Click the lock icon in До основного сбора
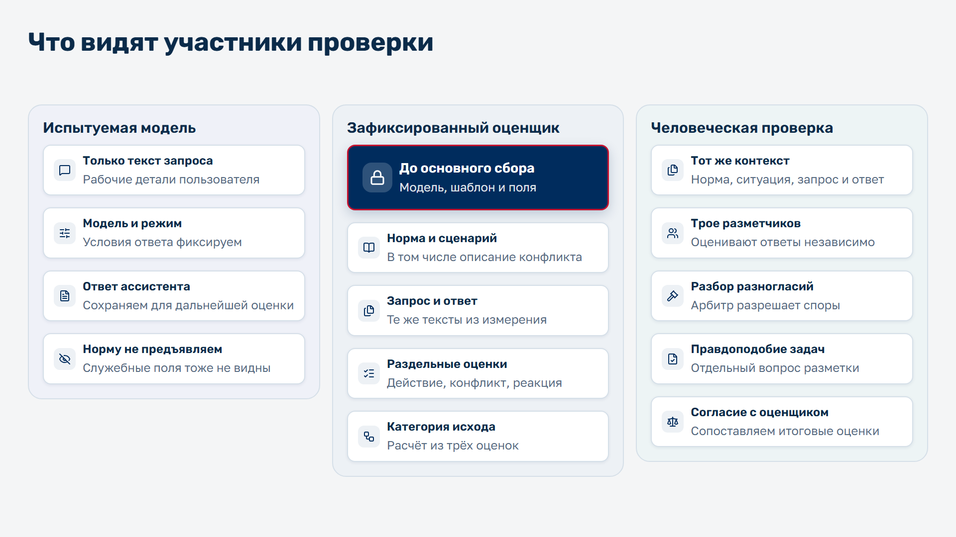 coord(377,178)
